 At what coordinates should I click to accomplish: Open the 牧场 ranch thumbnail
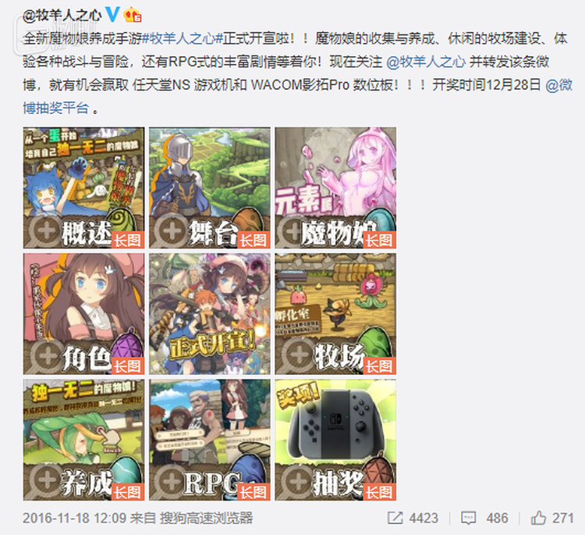(x=335, y=314)
